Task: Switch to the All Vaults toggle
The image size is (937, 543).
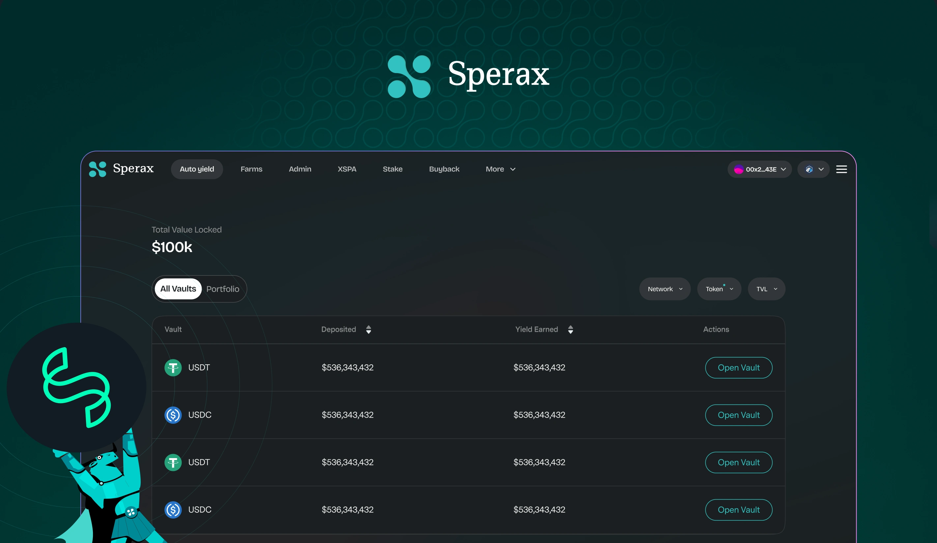Action: [178, 289]
